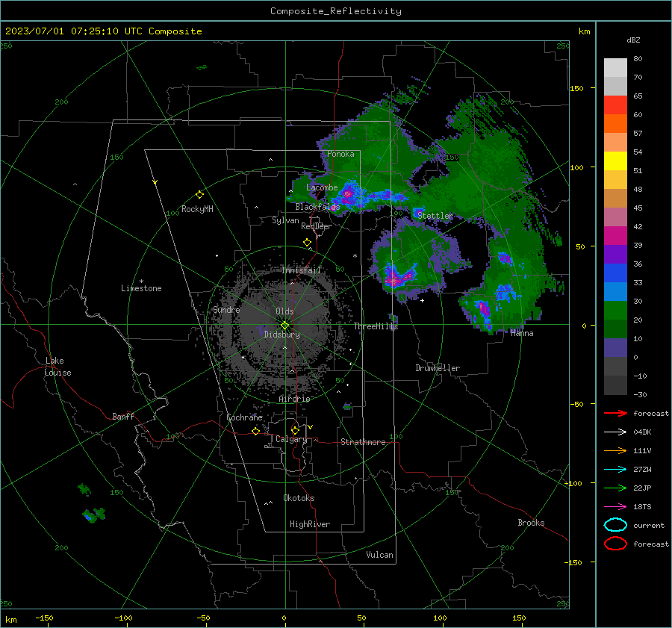The width and height of the screenshot is (672, 628).
Task: Click the Airdrie city label
Action: (x=294, y=399)
